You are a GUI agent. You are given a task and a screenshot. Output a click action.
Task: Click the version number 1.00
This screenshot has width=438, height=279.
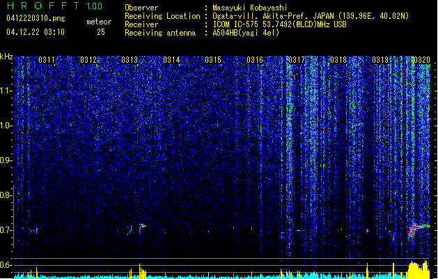pos(95,6)
